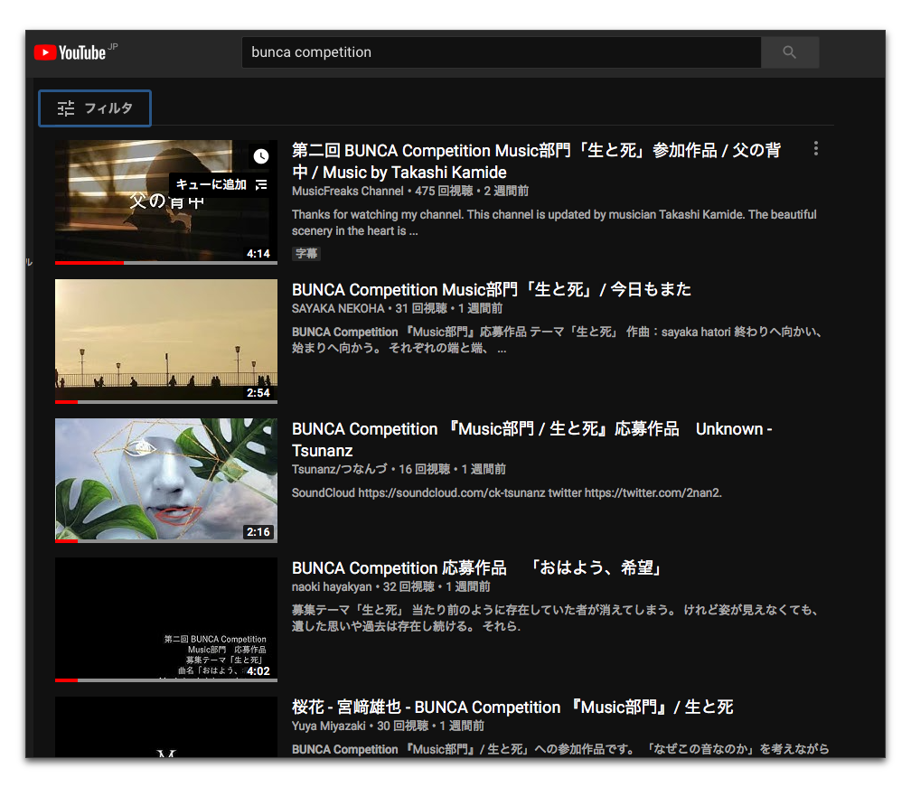Screen dimensions: 911x787
Task: Click the red progress bar under the 2:54 video
Action: click(66, 402)
